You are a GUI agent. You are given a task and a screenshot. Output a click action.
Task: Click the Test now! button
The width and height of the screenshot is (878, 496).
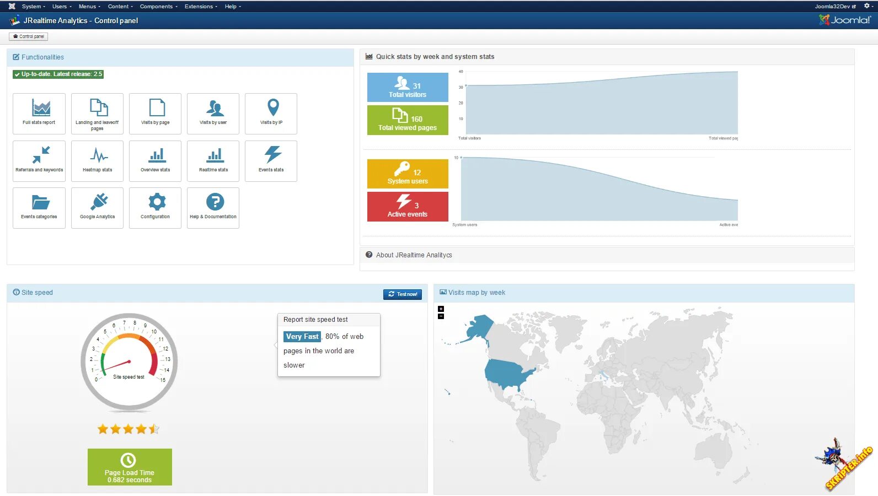403,294
